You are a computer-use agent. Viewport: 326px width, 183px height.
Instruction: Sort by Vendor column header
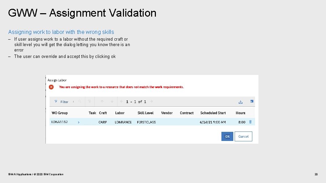click(167, 113)
